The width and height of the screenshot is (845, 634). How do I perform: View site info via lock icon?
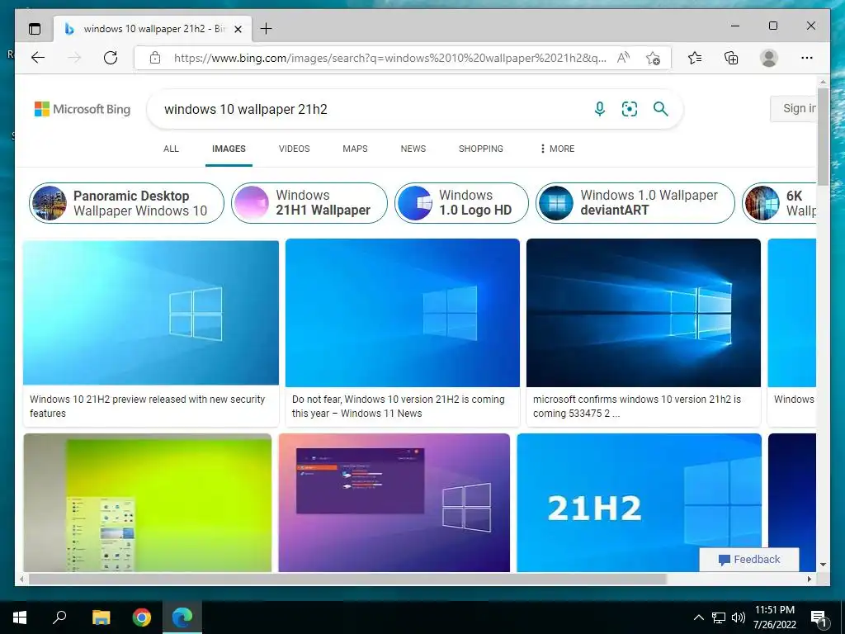pos(154,58)
